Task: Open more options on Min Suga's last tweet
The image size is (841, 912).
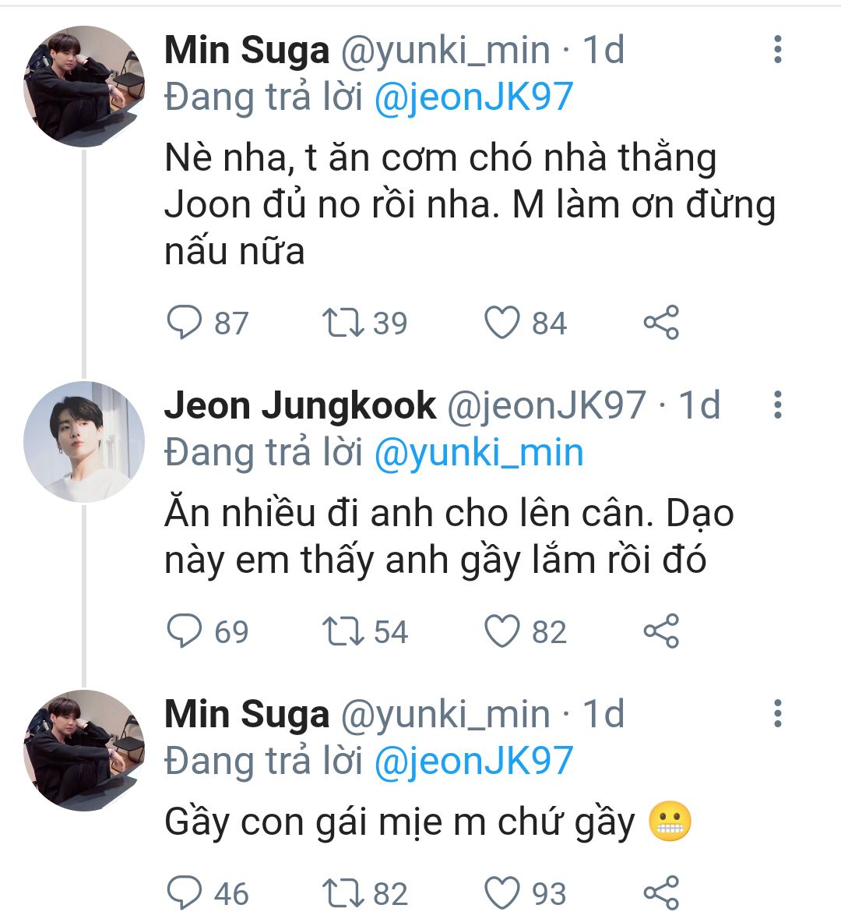Action: (x=777, y=714)
